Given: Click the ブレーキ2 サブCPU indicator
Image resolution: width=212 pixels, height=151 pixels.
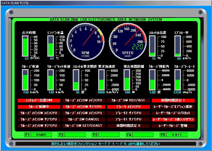Looking at the screenshot, I should coord(128,113).
